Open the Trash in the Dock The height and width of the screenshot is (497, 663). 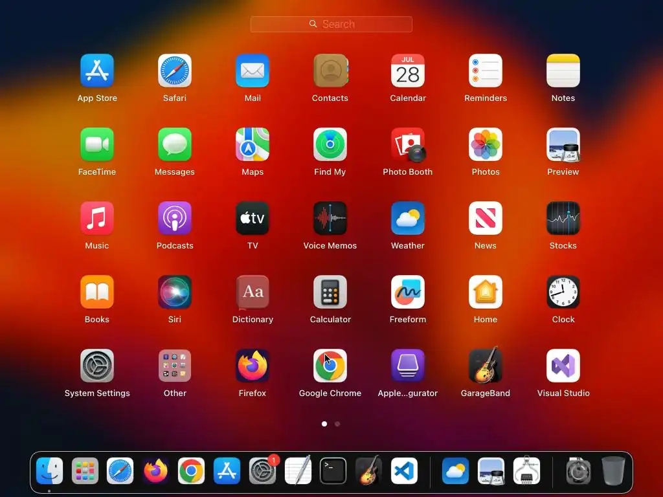coord(614,470)
